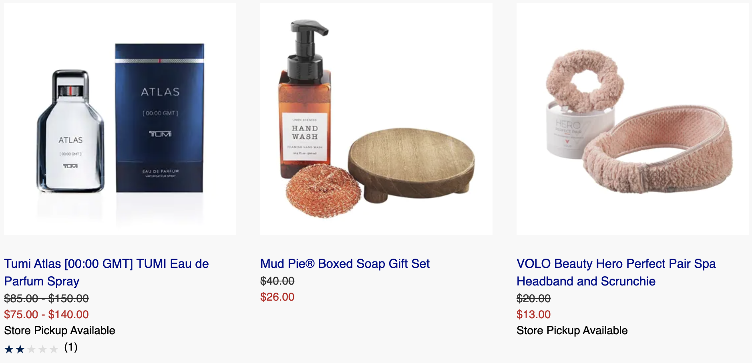Screen dimensions: 752x363
Task: Click the first filled rating star
Action: (9, 349)
